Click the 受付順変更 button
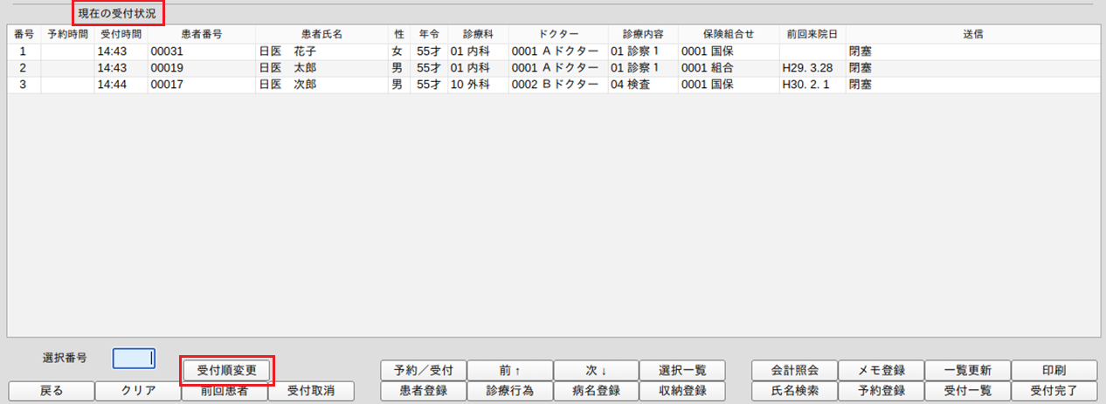Viewport: 1106px width, 404px height. (x=227, y=370)
